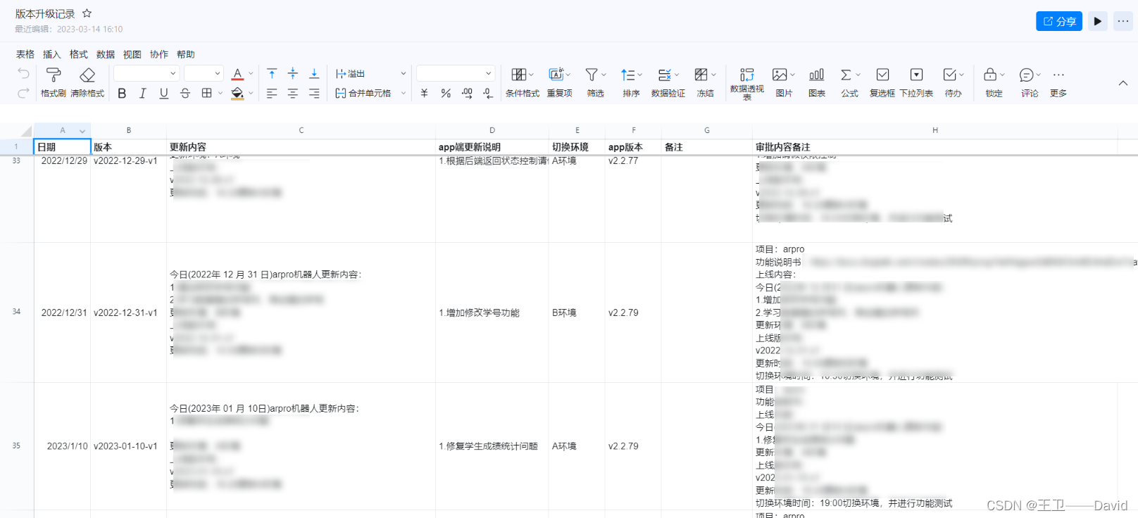Click the play presentation button

[x=1098, y=21]
